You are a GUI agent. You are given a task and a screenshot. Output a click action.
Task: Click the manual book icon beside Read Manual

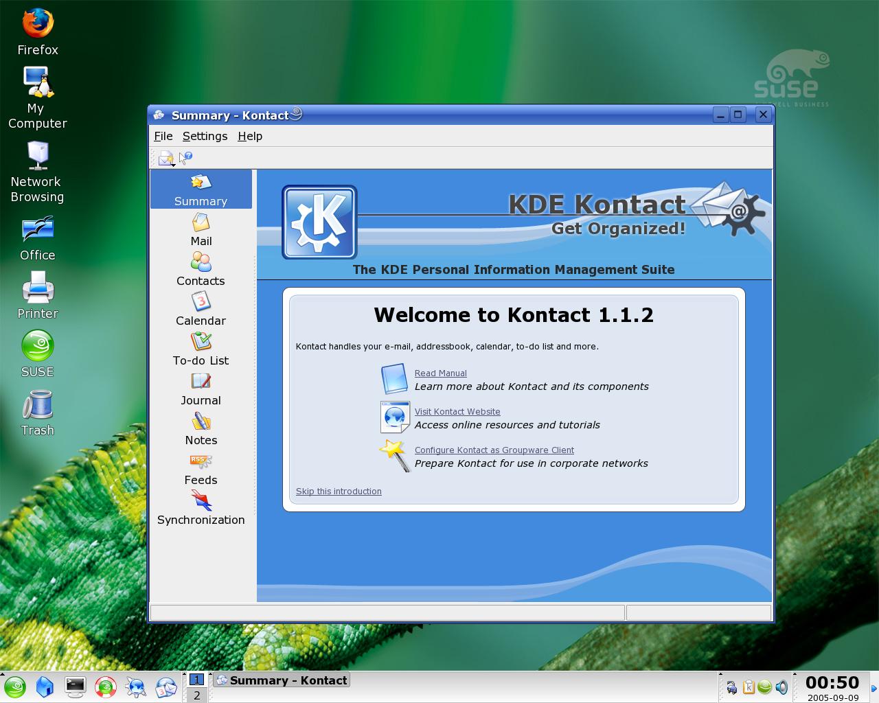[x=394, y=379]
